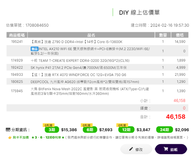Click the DIY 線上估價單 title
The height and width of the screenshot is (160, 195).
pyautogui.click(x=139, y=12)
